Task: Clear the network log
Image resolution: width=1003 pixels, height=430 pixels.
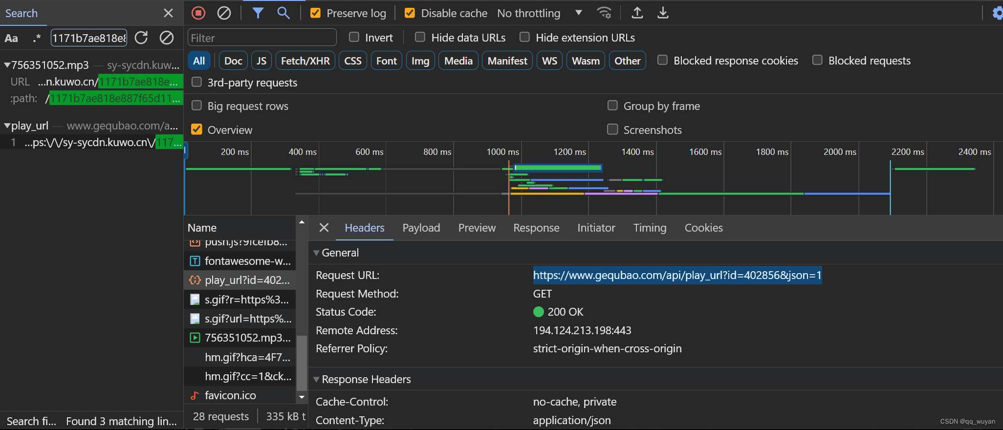Action: point(224,13)
